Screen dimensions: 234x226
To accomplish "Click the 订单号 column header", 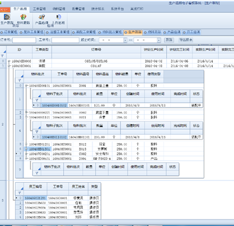I will tap(96, 50).
